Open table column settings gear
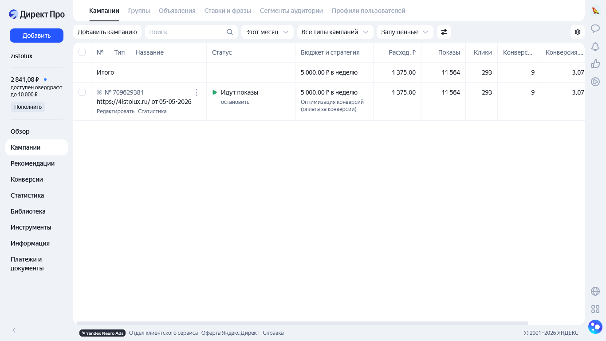606x341 pixels. (578, 32)
